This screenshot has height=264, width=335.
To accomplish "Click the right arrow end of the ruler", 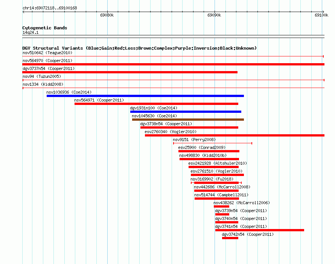I will click(323, 12).
